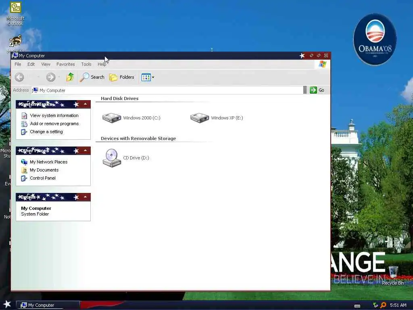Screen dimensions: 413x310
Task: Toggle the Folders pane
Action: coord(122,77)
